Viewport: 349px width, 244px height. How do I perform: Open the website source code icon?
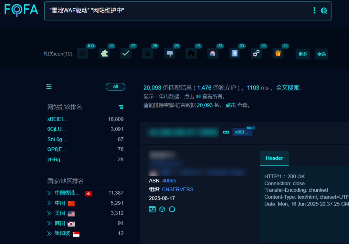click(x=152, y=209)
